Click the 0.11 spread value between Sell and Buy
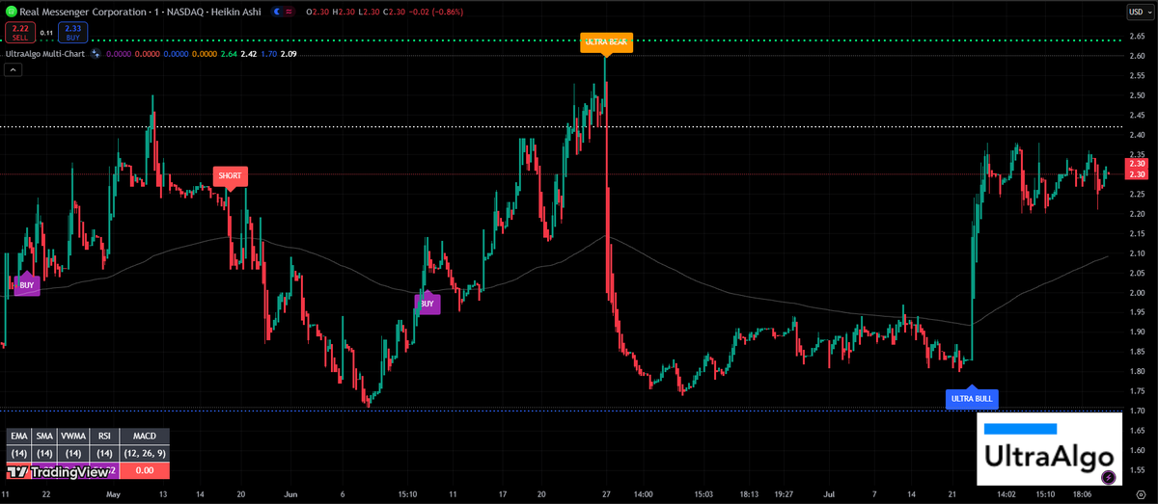The width and height of the screenshot is (1158, 504). pos(46,32)
